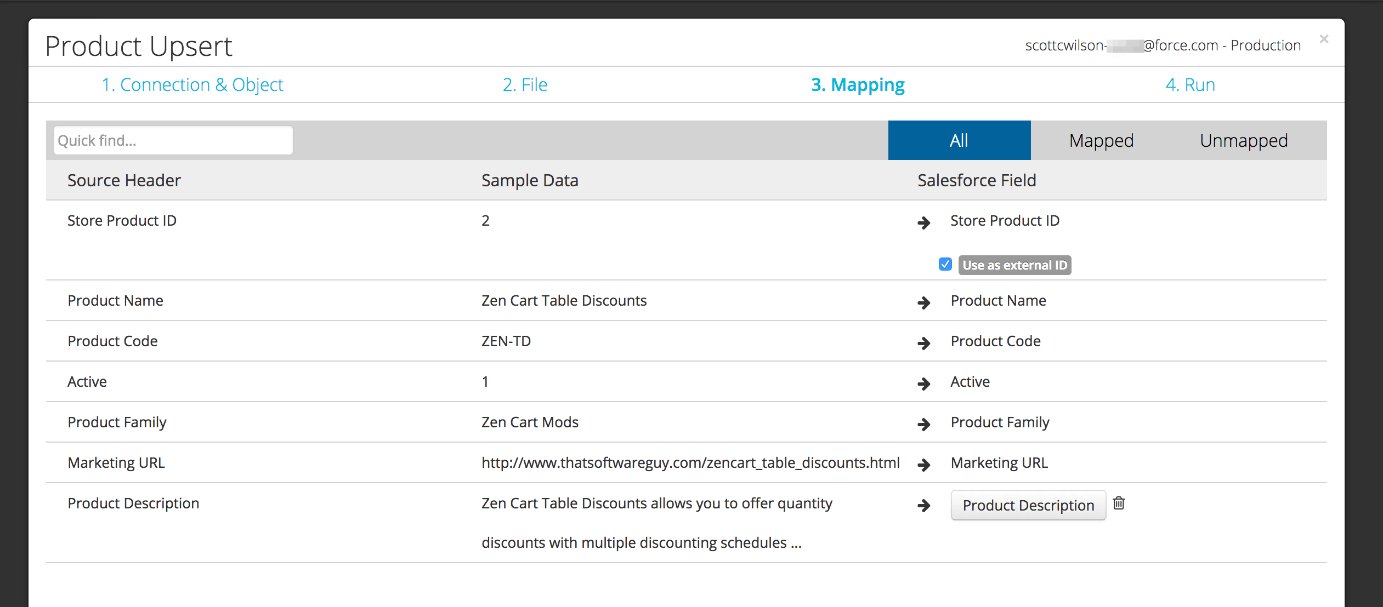Select the 3. Mapping step
Screen dimensions: 1383x607
tap(858, 85)
